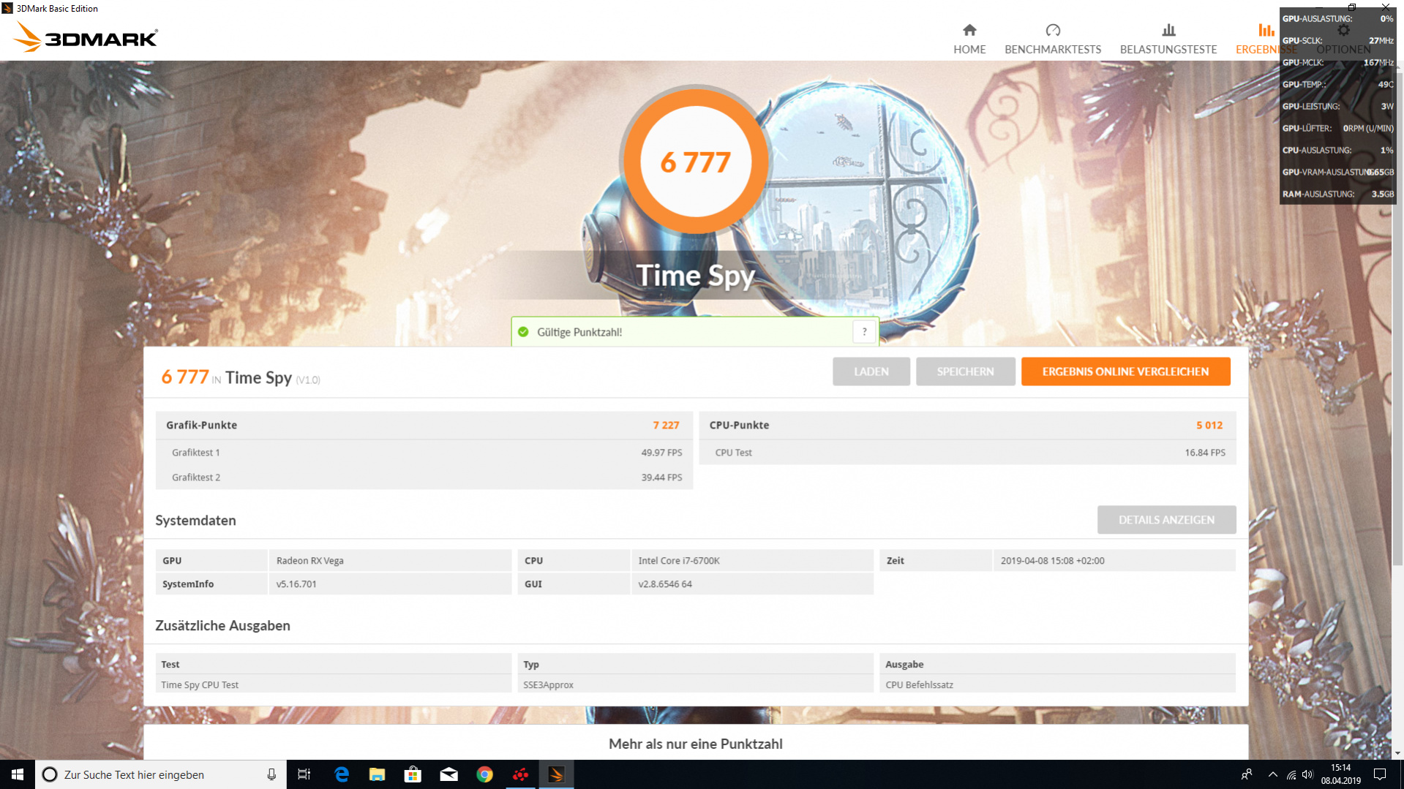Click the SPEICHERN button
1404x789 pixels.
point(965,371)
